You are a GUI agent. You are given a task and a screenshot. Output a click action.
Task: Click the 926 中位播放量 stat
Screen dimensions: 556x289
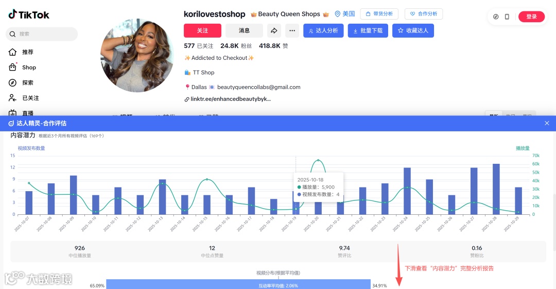pos(80,251)
